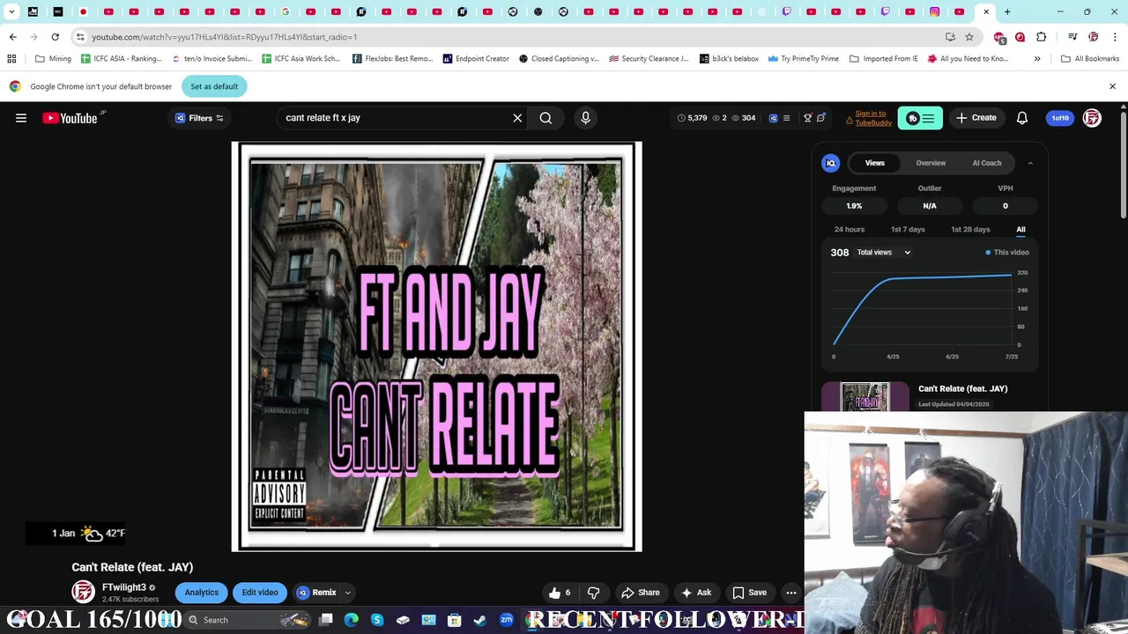1128x634 pixels.
Task: Open the more actions three-dot menu
Action: tap(791, 593)
